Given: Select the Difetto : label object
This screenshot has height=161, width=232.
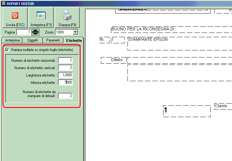Looking at the screenshot, I should point(114,60).
